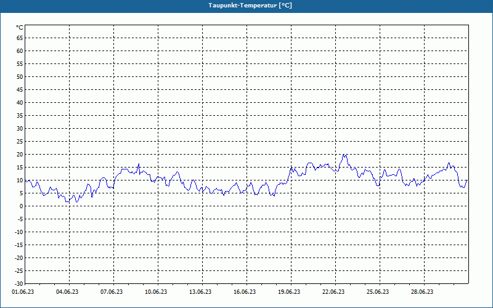Click the -30 y-axis label

click(19, 284)
